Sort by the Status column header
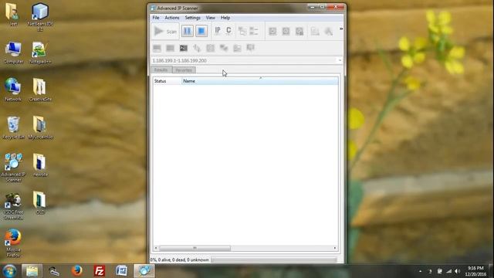This screenshot has height=278, width=494. point(167,81)
